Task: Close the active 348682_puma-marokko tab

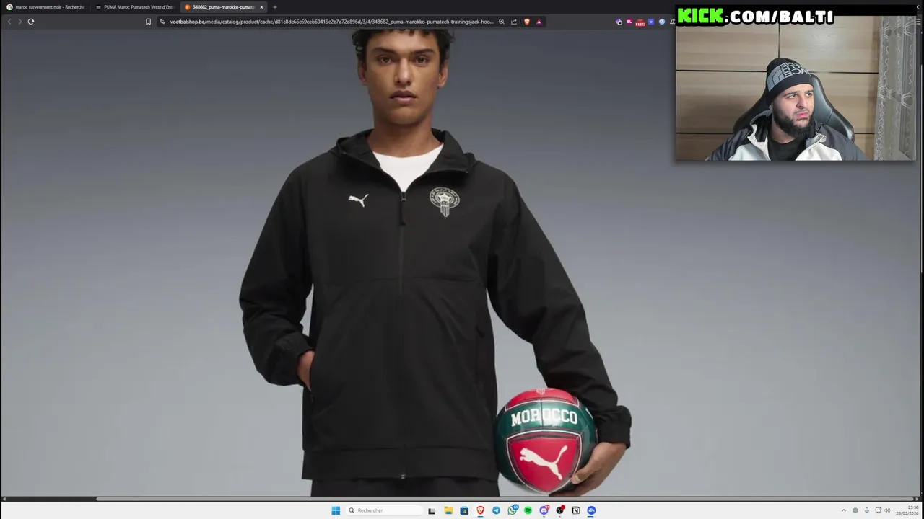Action: [261, 7]
